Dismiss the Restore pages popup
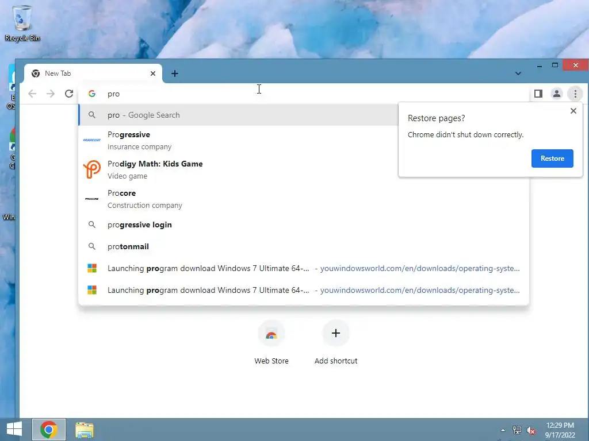Viewport: 589px width, 441px height. pos(573,111)
